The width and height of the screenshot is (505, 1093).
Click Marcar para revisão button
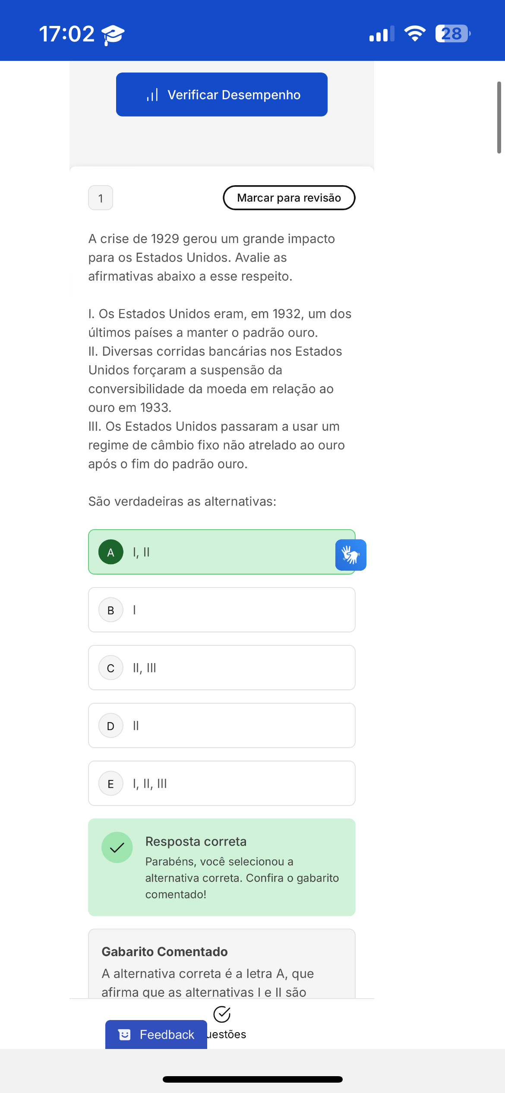pyautogui.click(x=289, y=198)
